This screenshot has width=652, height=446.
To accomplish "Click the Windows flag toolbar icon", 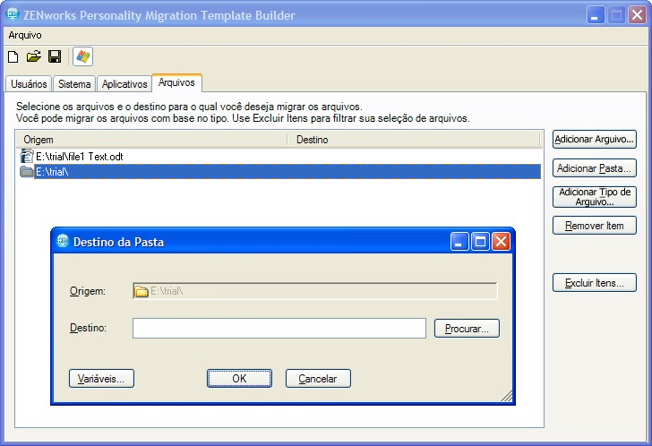I will [x=82, y=56].
